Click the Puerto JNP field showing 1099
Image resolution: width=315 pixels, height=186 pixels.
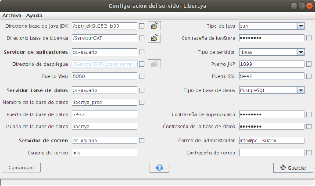tap(272, 64)
